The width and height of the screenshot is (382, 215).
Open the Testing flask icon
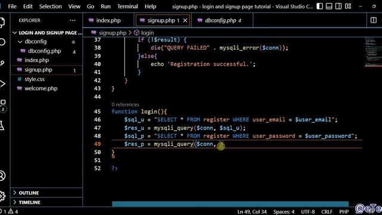tap(2, 125)
